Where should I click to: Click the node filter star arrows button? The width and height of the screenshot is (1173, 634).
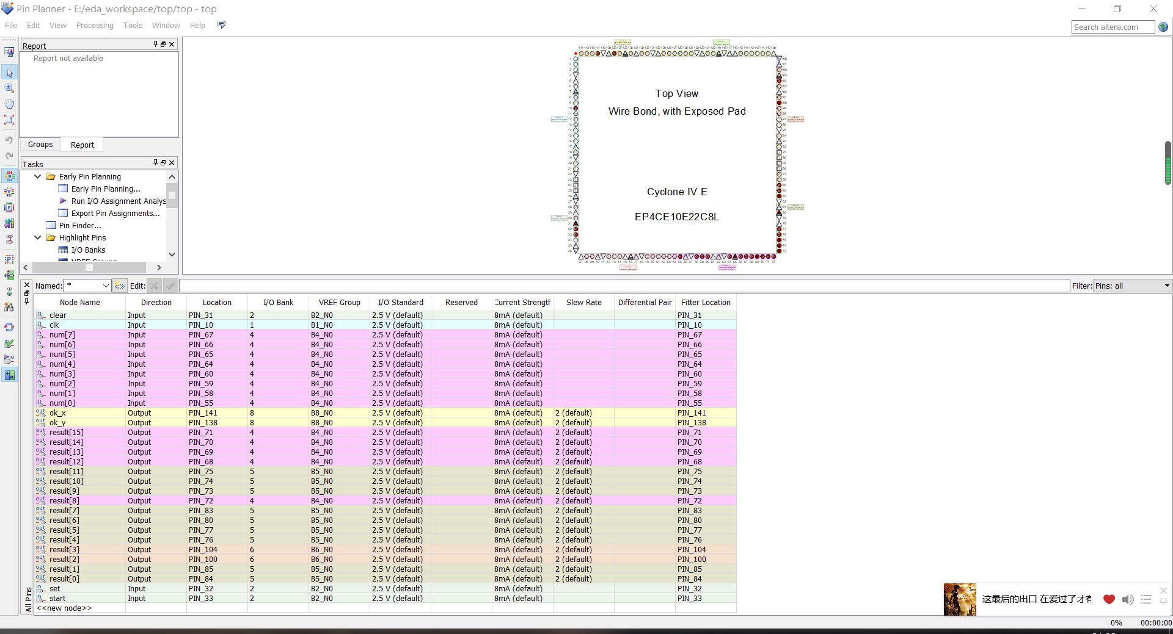point(120,286)
